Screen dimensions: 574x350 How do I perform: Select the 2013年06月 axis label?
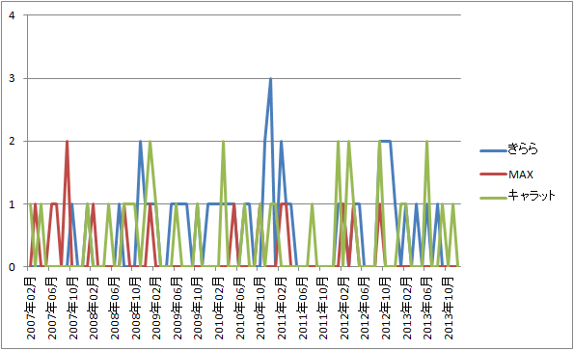point(428,309)
